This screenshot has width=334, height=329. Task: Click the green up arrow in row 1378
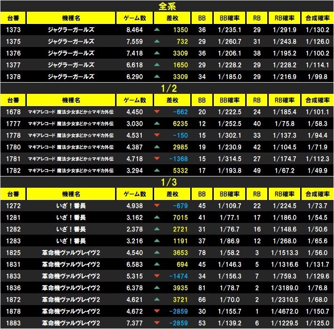[x=157, y=77]
